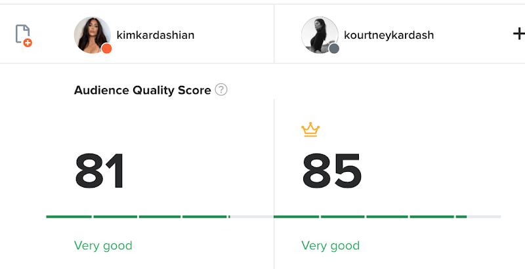Click the orange crown icon above 85
The height and width of the screenshot is (269, 525).
310,129
